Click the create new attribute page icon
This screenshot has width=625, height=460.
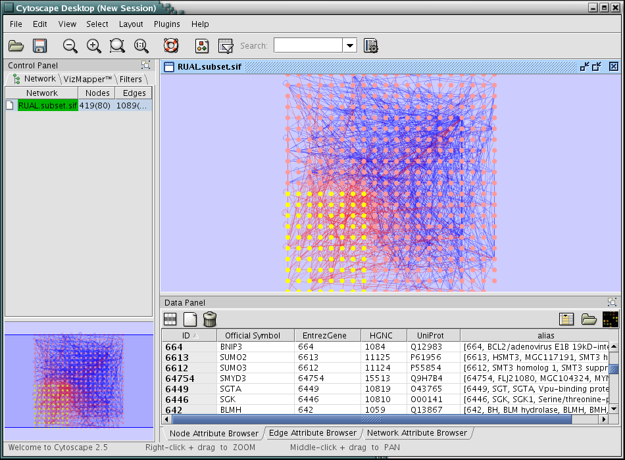(190, 319)
